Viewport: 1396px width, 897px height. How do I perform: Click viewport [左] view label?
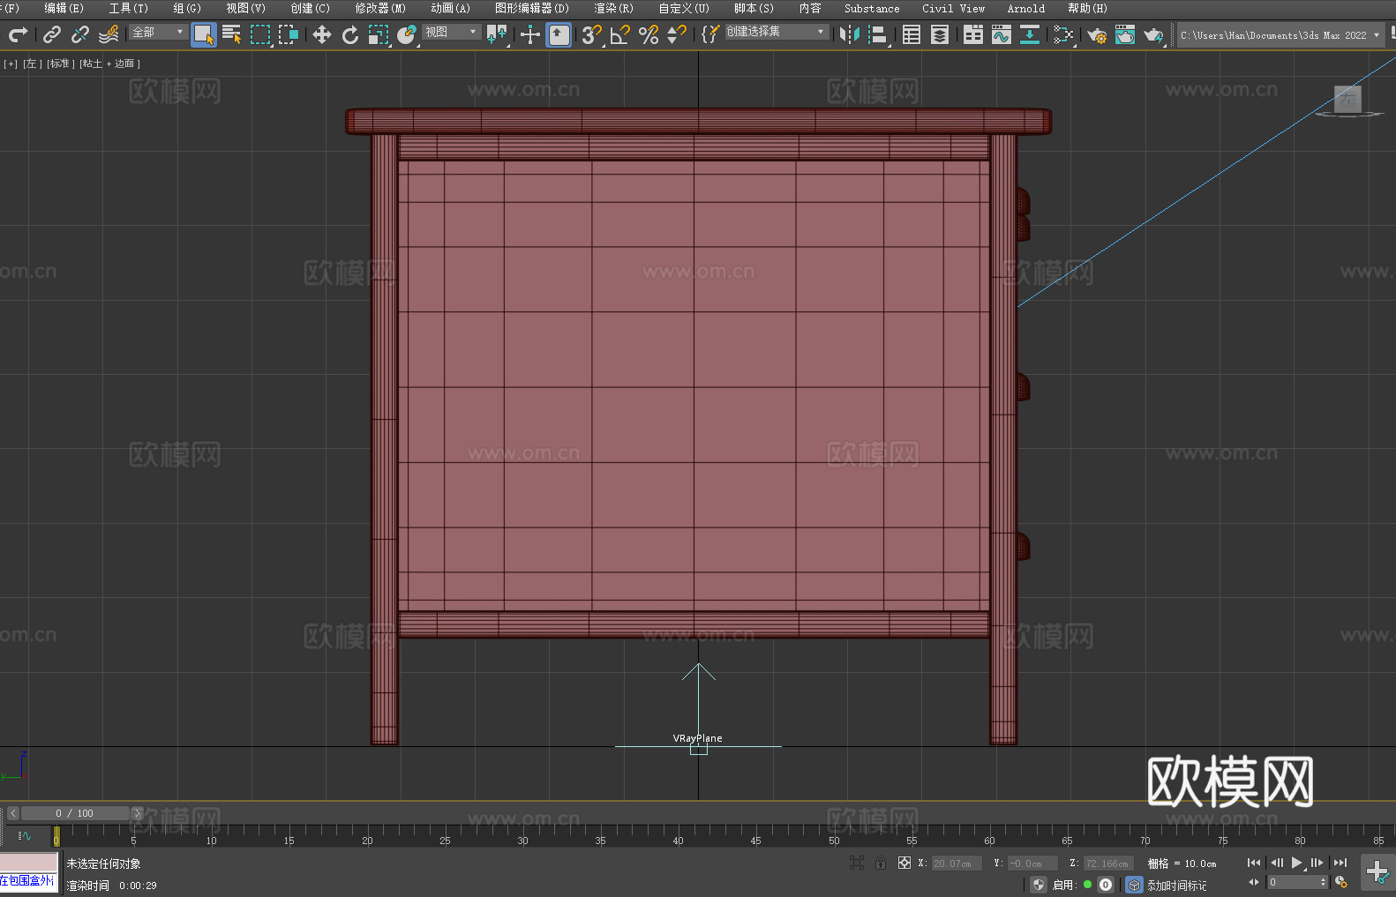tap(32, 64)
